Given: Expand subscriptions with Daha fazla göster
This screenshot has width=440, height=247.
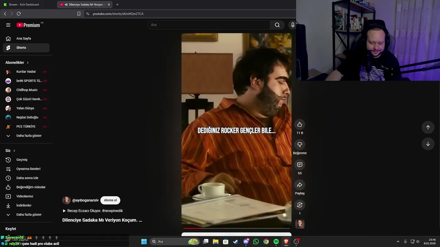Looking at the screenshot, I should (26, 136).
